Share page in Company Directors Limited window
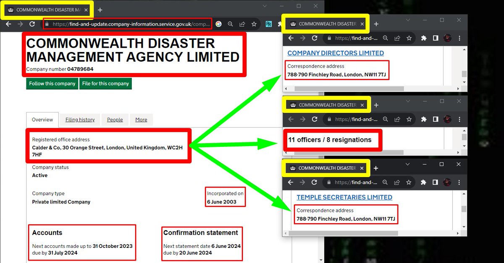The image size is (504, 263). [397, 38]
